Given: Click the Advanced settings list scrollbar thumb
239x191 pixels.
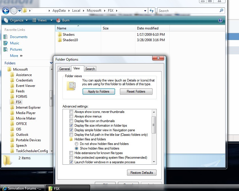Looking at the screenshot, I should click(x=154, y=125).
